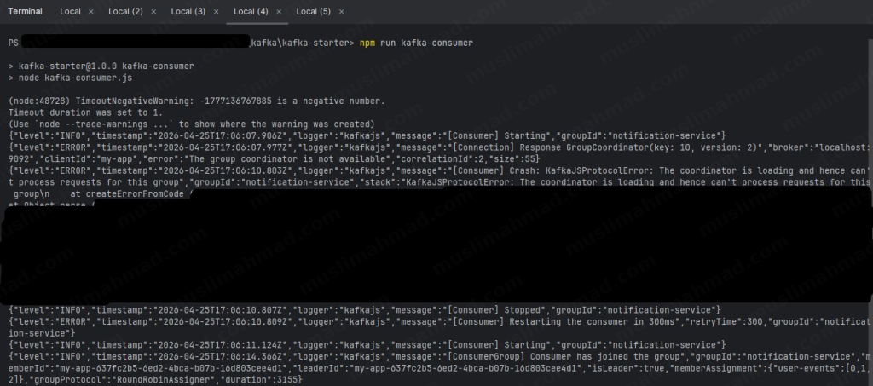The height and width of the screenshot is (386, 873).
Task: Close the Local (3) tab
Action: (216, 12)
